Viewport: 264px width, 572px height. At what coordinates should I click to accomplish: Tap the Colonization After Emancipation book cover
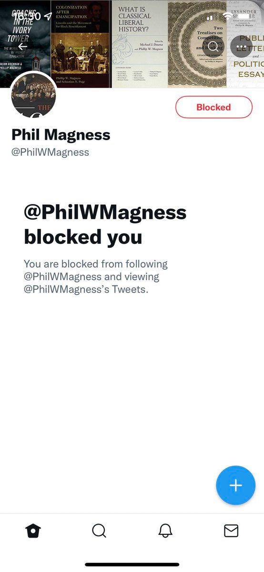pos(81,44)
